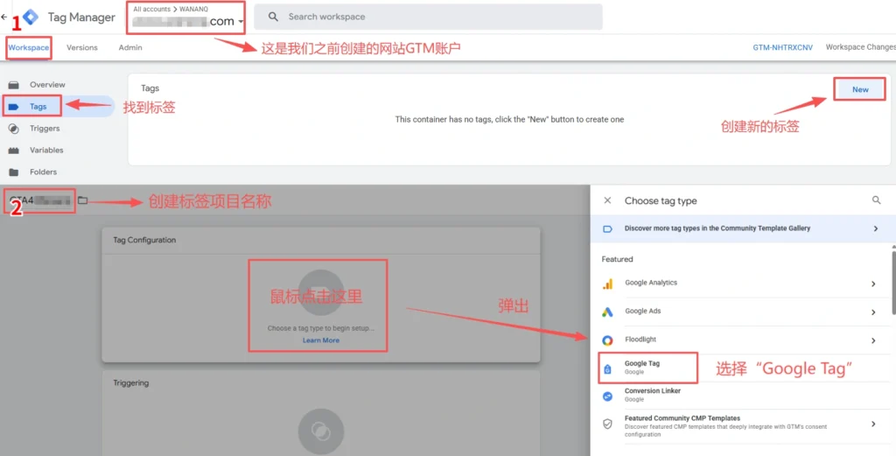Click the trigger icon in Triggering card
896x456 pixels.
point(321,431)
